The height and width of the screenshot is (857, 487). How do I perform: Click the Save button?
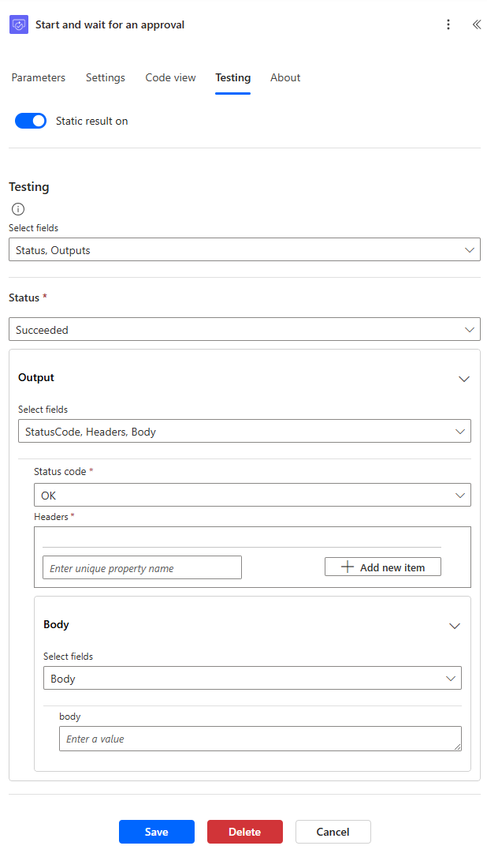point(156,832)
